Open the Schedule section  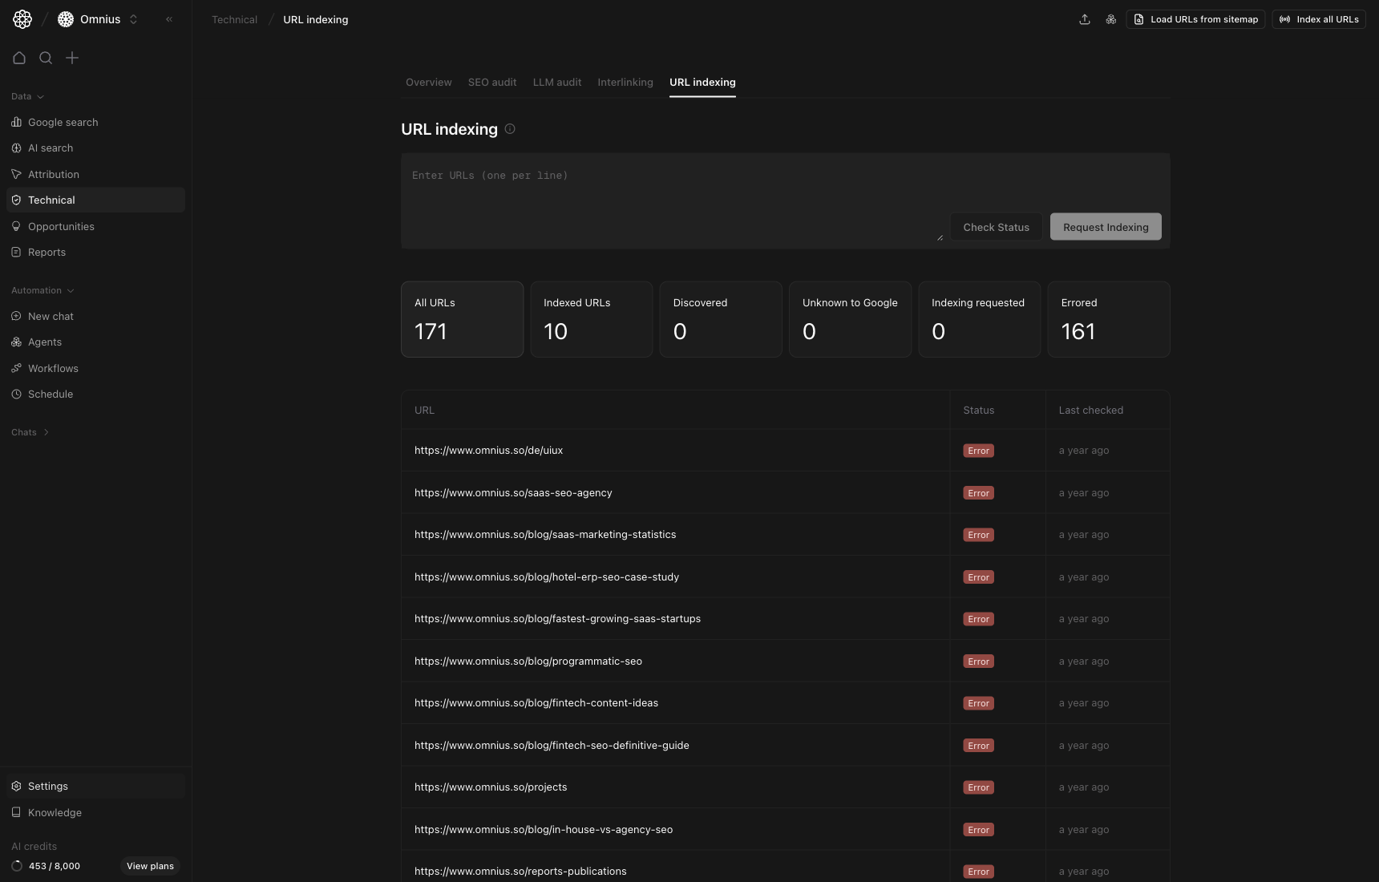click(51, 394)
